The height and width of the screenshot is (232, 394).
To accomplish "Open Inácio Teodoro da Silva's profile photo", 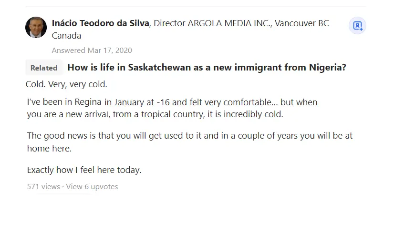I will [x=36, y=27].
